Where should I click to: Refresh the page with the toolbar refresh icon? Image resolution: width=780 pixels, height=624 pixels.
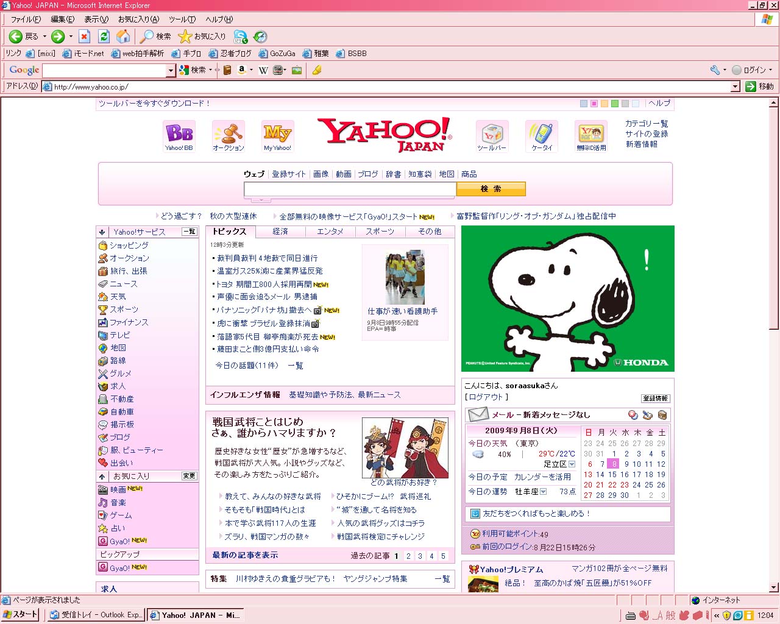click(104, 37)
